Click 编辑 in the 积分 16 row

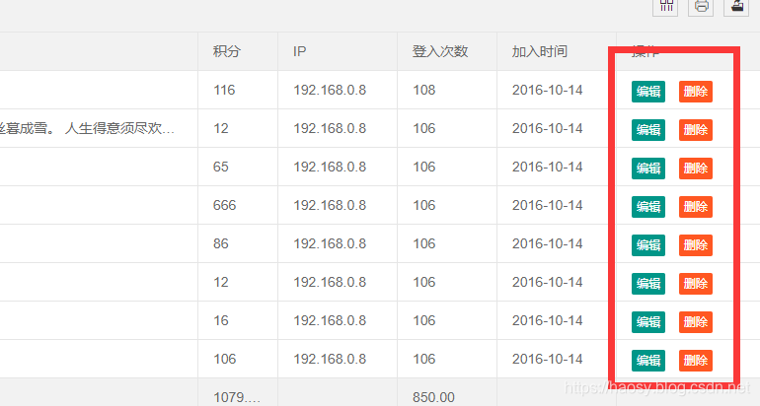click(648, 322)
